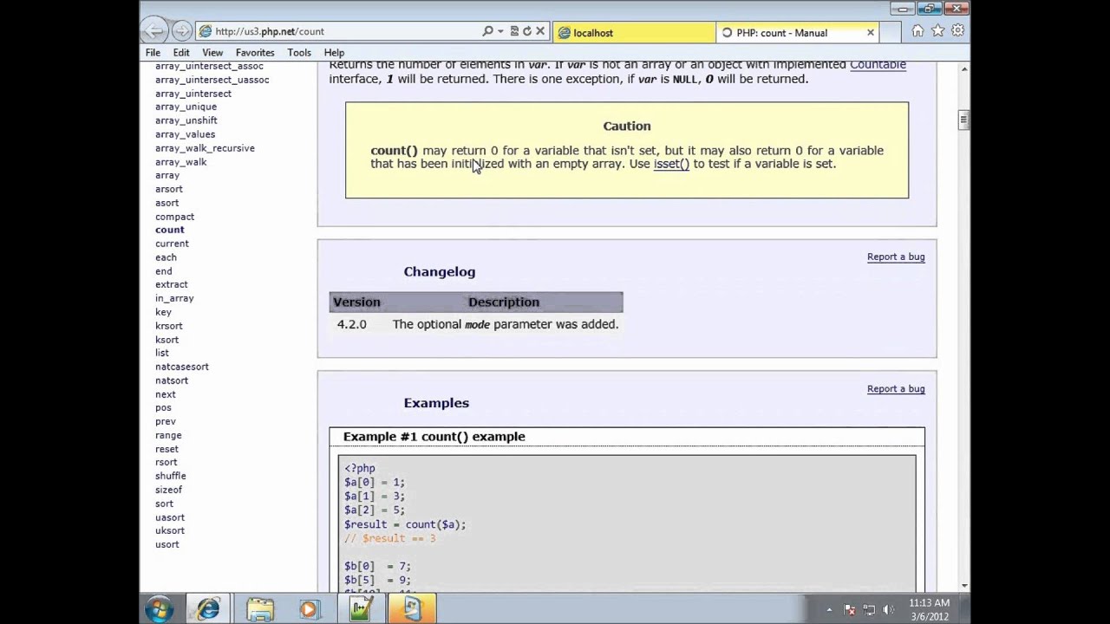The width and height of the screenshot is (1110, 624).
Task: Open the View menu
Action: point(212,53)
